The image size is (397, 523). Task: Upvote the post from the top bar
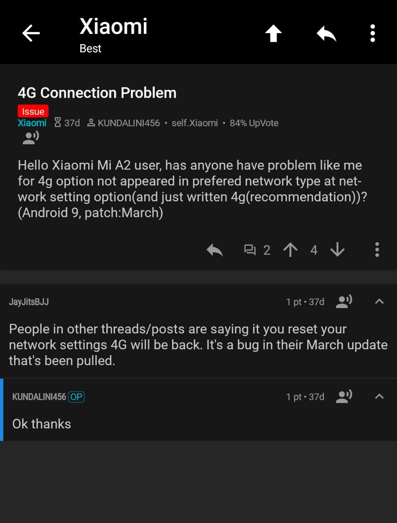click(x=273, y=33)
